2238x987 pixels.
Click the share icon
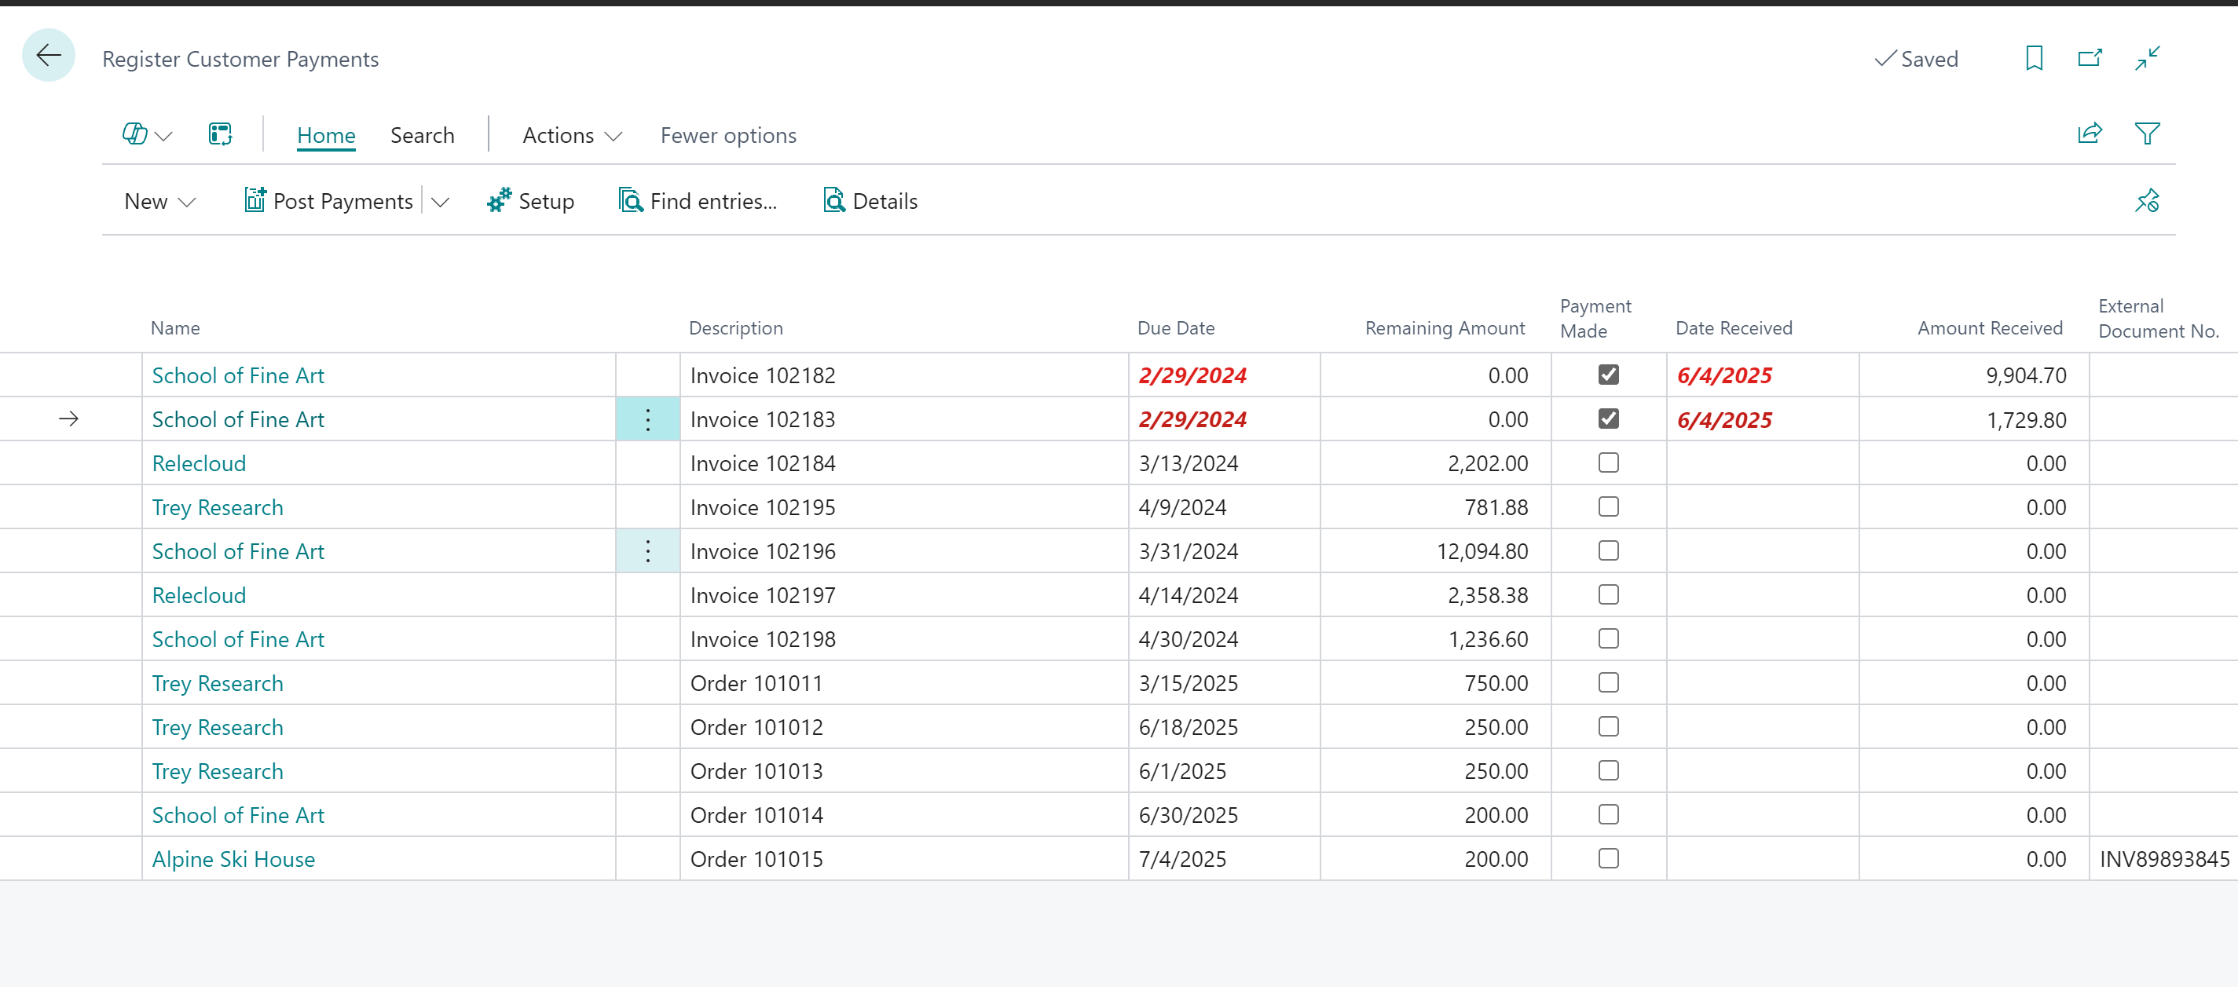2090,133
